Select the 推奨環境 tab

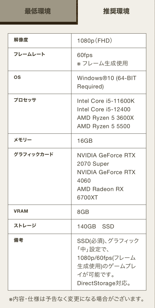click(x=116, y=11)
